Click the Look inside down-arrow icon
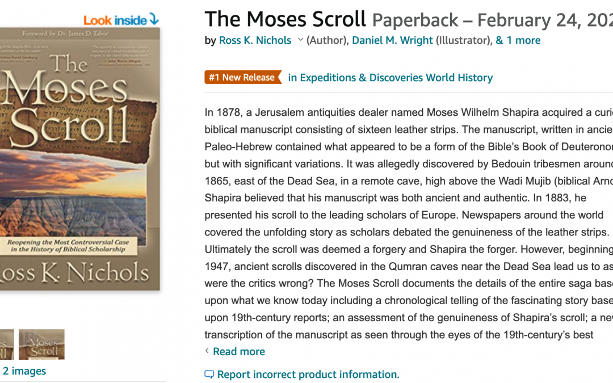The image size is (613, 383). point(153,19)
